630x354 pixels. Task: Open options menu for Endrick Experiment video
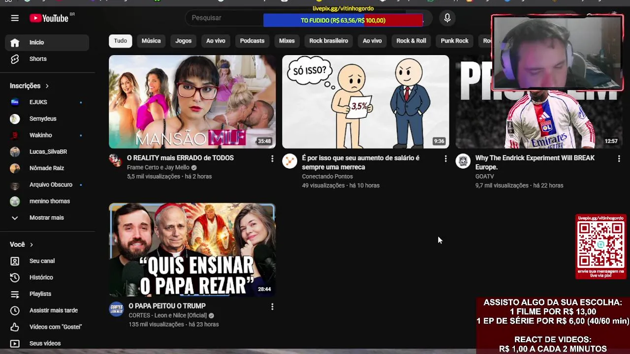(x=619, y=158)
